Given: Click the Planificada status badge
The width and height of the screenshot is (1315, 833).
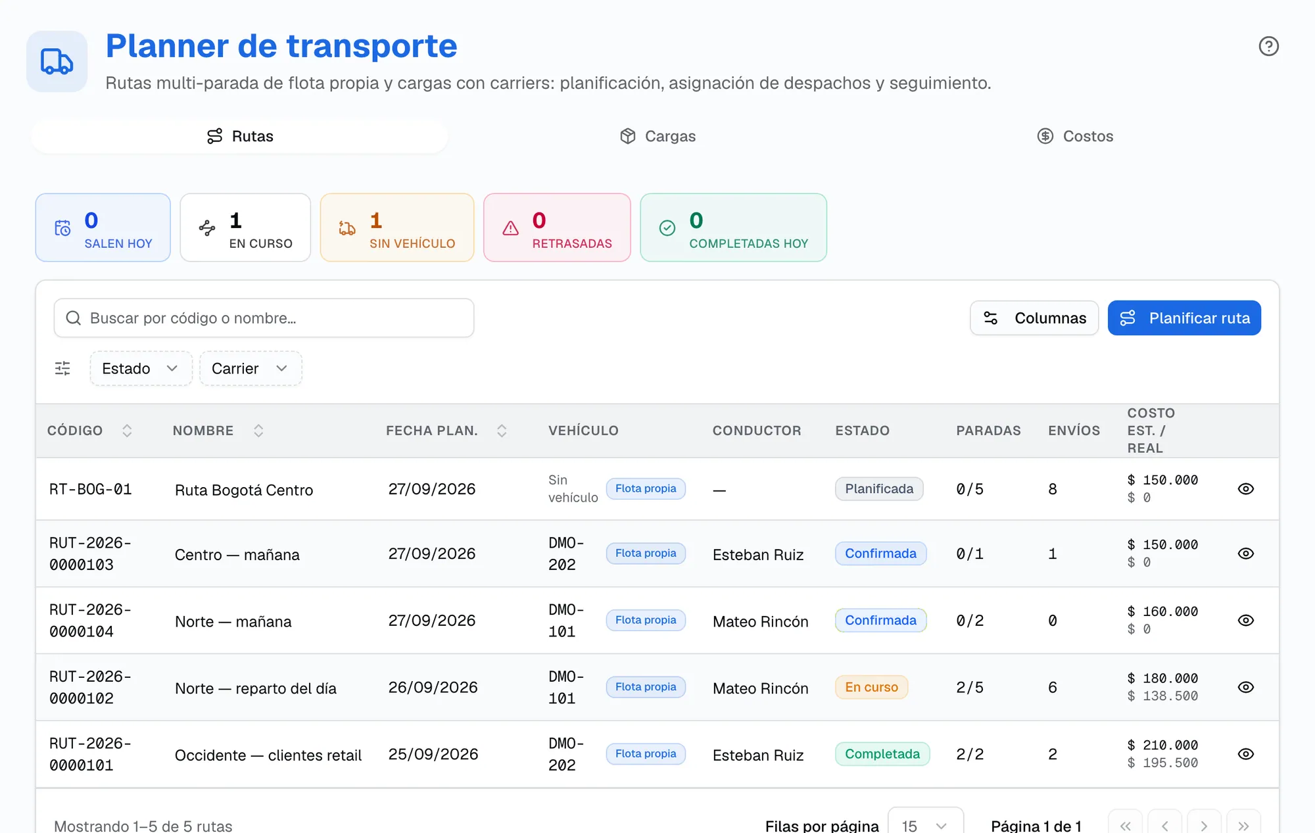Looking at the screenshot, I should [879, 488].
